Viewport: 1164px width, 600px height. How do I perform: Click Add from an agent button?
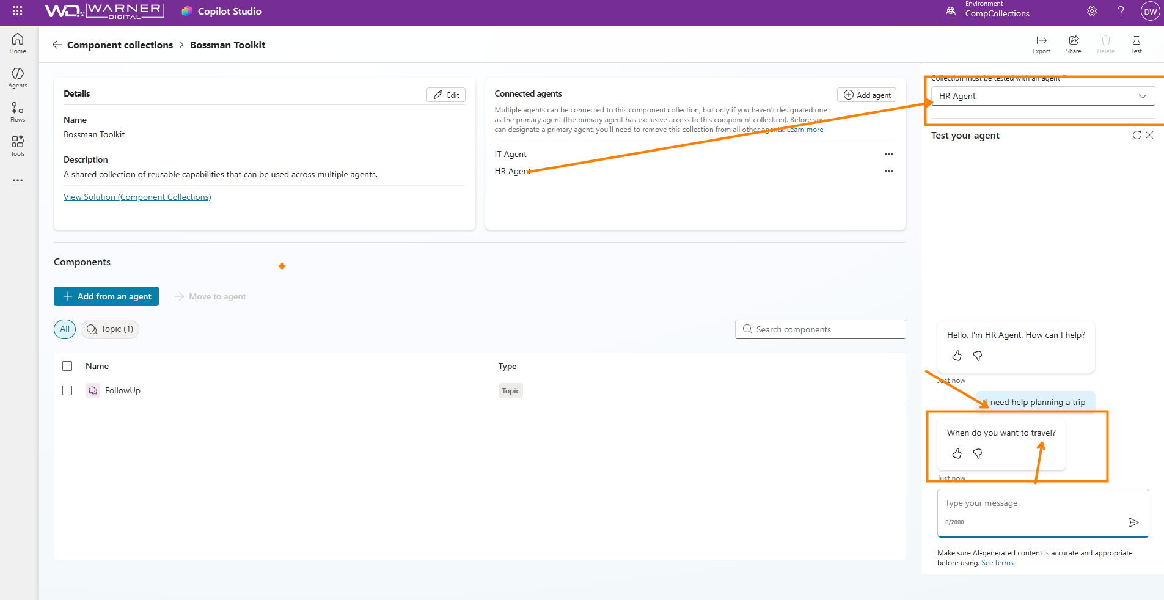(x=106, y=296)
